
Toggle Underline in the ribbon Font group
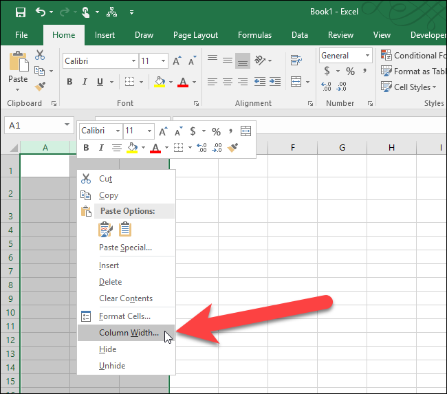click(100, 82)
